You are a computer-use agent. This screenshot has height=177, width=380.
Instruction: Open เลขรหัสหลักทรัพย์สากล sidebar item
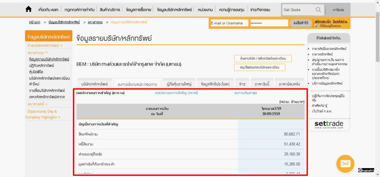tap(46, 97)
